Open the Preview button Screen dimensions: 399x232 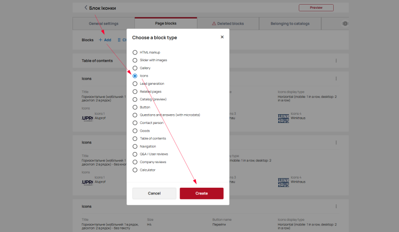316,8
